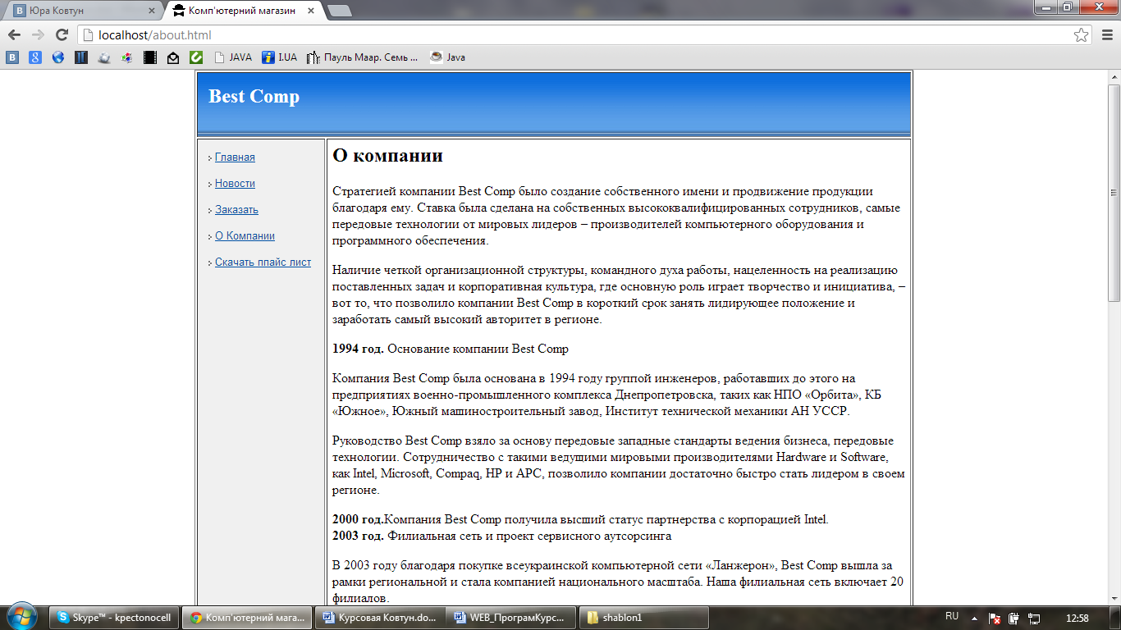Click the browser forward arrow
This screenshot has height=630, width=1121.
click(38, 34)
